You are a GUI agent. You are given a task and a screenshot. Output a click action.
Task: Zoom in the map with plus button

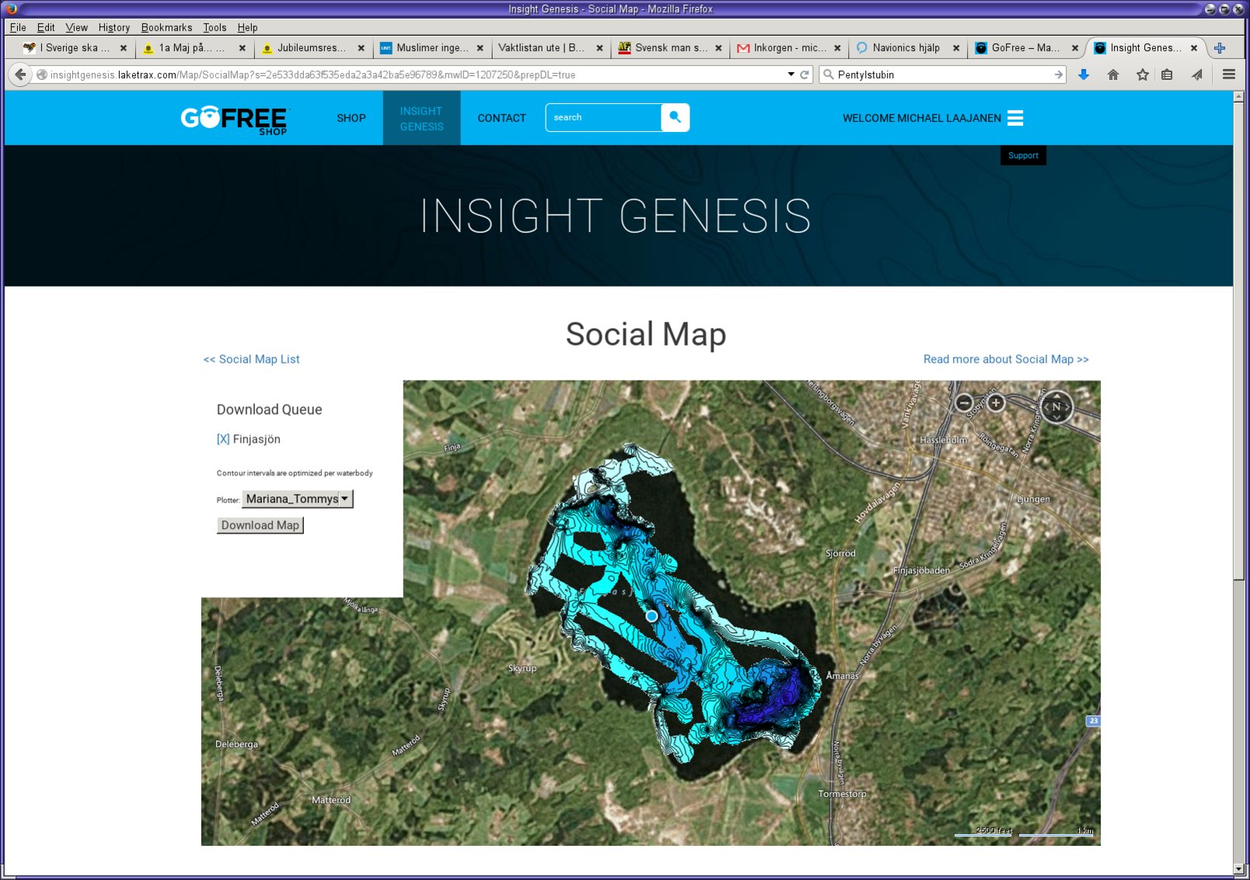click(x=996, y=402)
